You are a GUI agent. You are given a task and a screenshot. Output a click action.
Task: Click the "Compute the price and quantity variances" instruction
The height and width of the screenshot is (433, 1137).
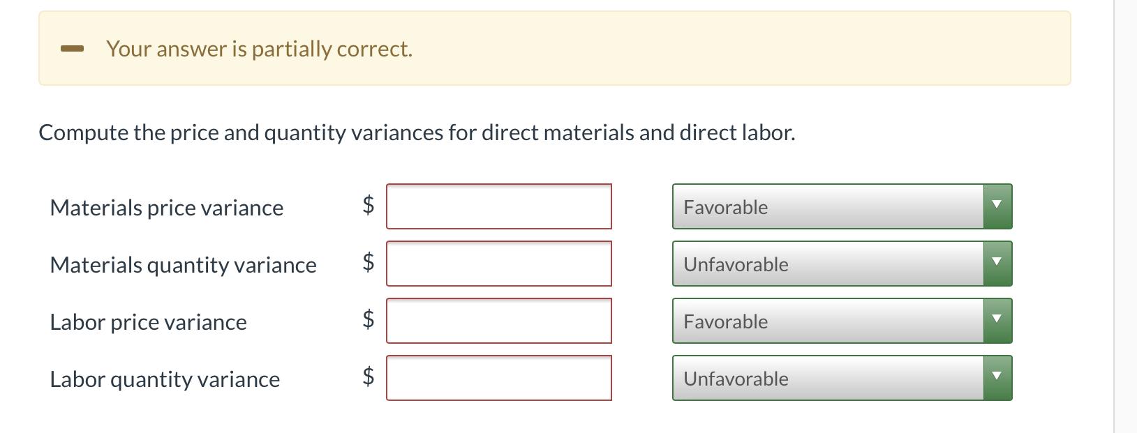417,132
